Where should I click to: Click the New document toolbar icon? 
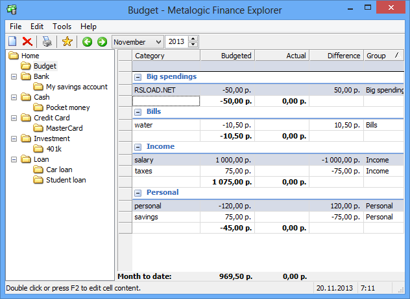tap(12, 41)
